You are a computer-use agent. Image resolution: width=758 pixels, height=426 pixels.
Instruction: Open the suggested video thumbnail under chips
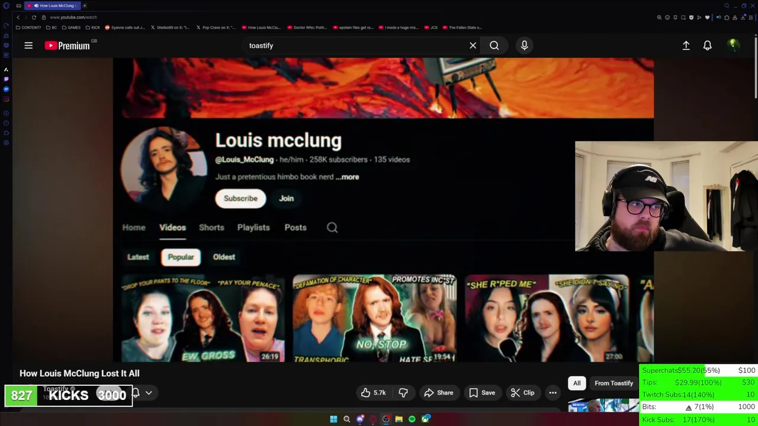tap(603, 406)
